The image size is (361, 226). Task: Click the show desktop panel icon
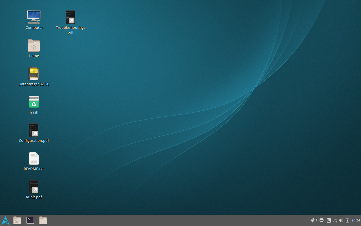click(x=17, y=220)
